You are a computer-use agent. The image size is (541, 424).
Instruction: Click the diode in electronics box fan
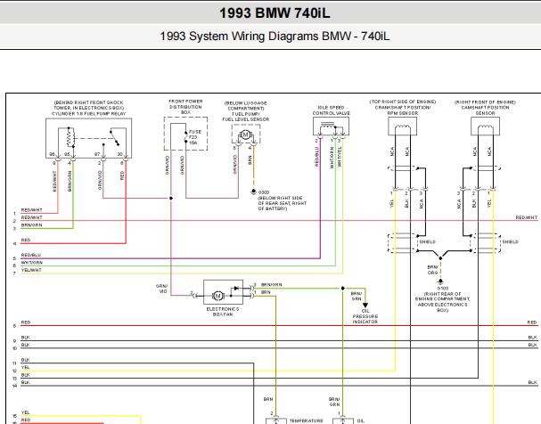(236, 288)
